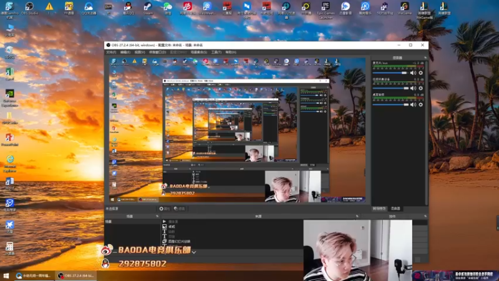Open the This PC desktop icon
This screenshot has height=281, width=499.
click(9, 30)
